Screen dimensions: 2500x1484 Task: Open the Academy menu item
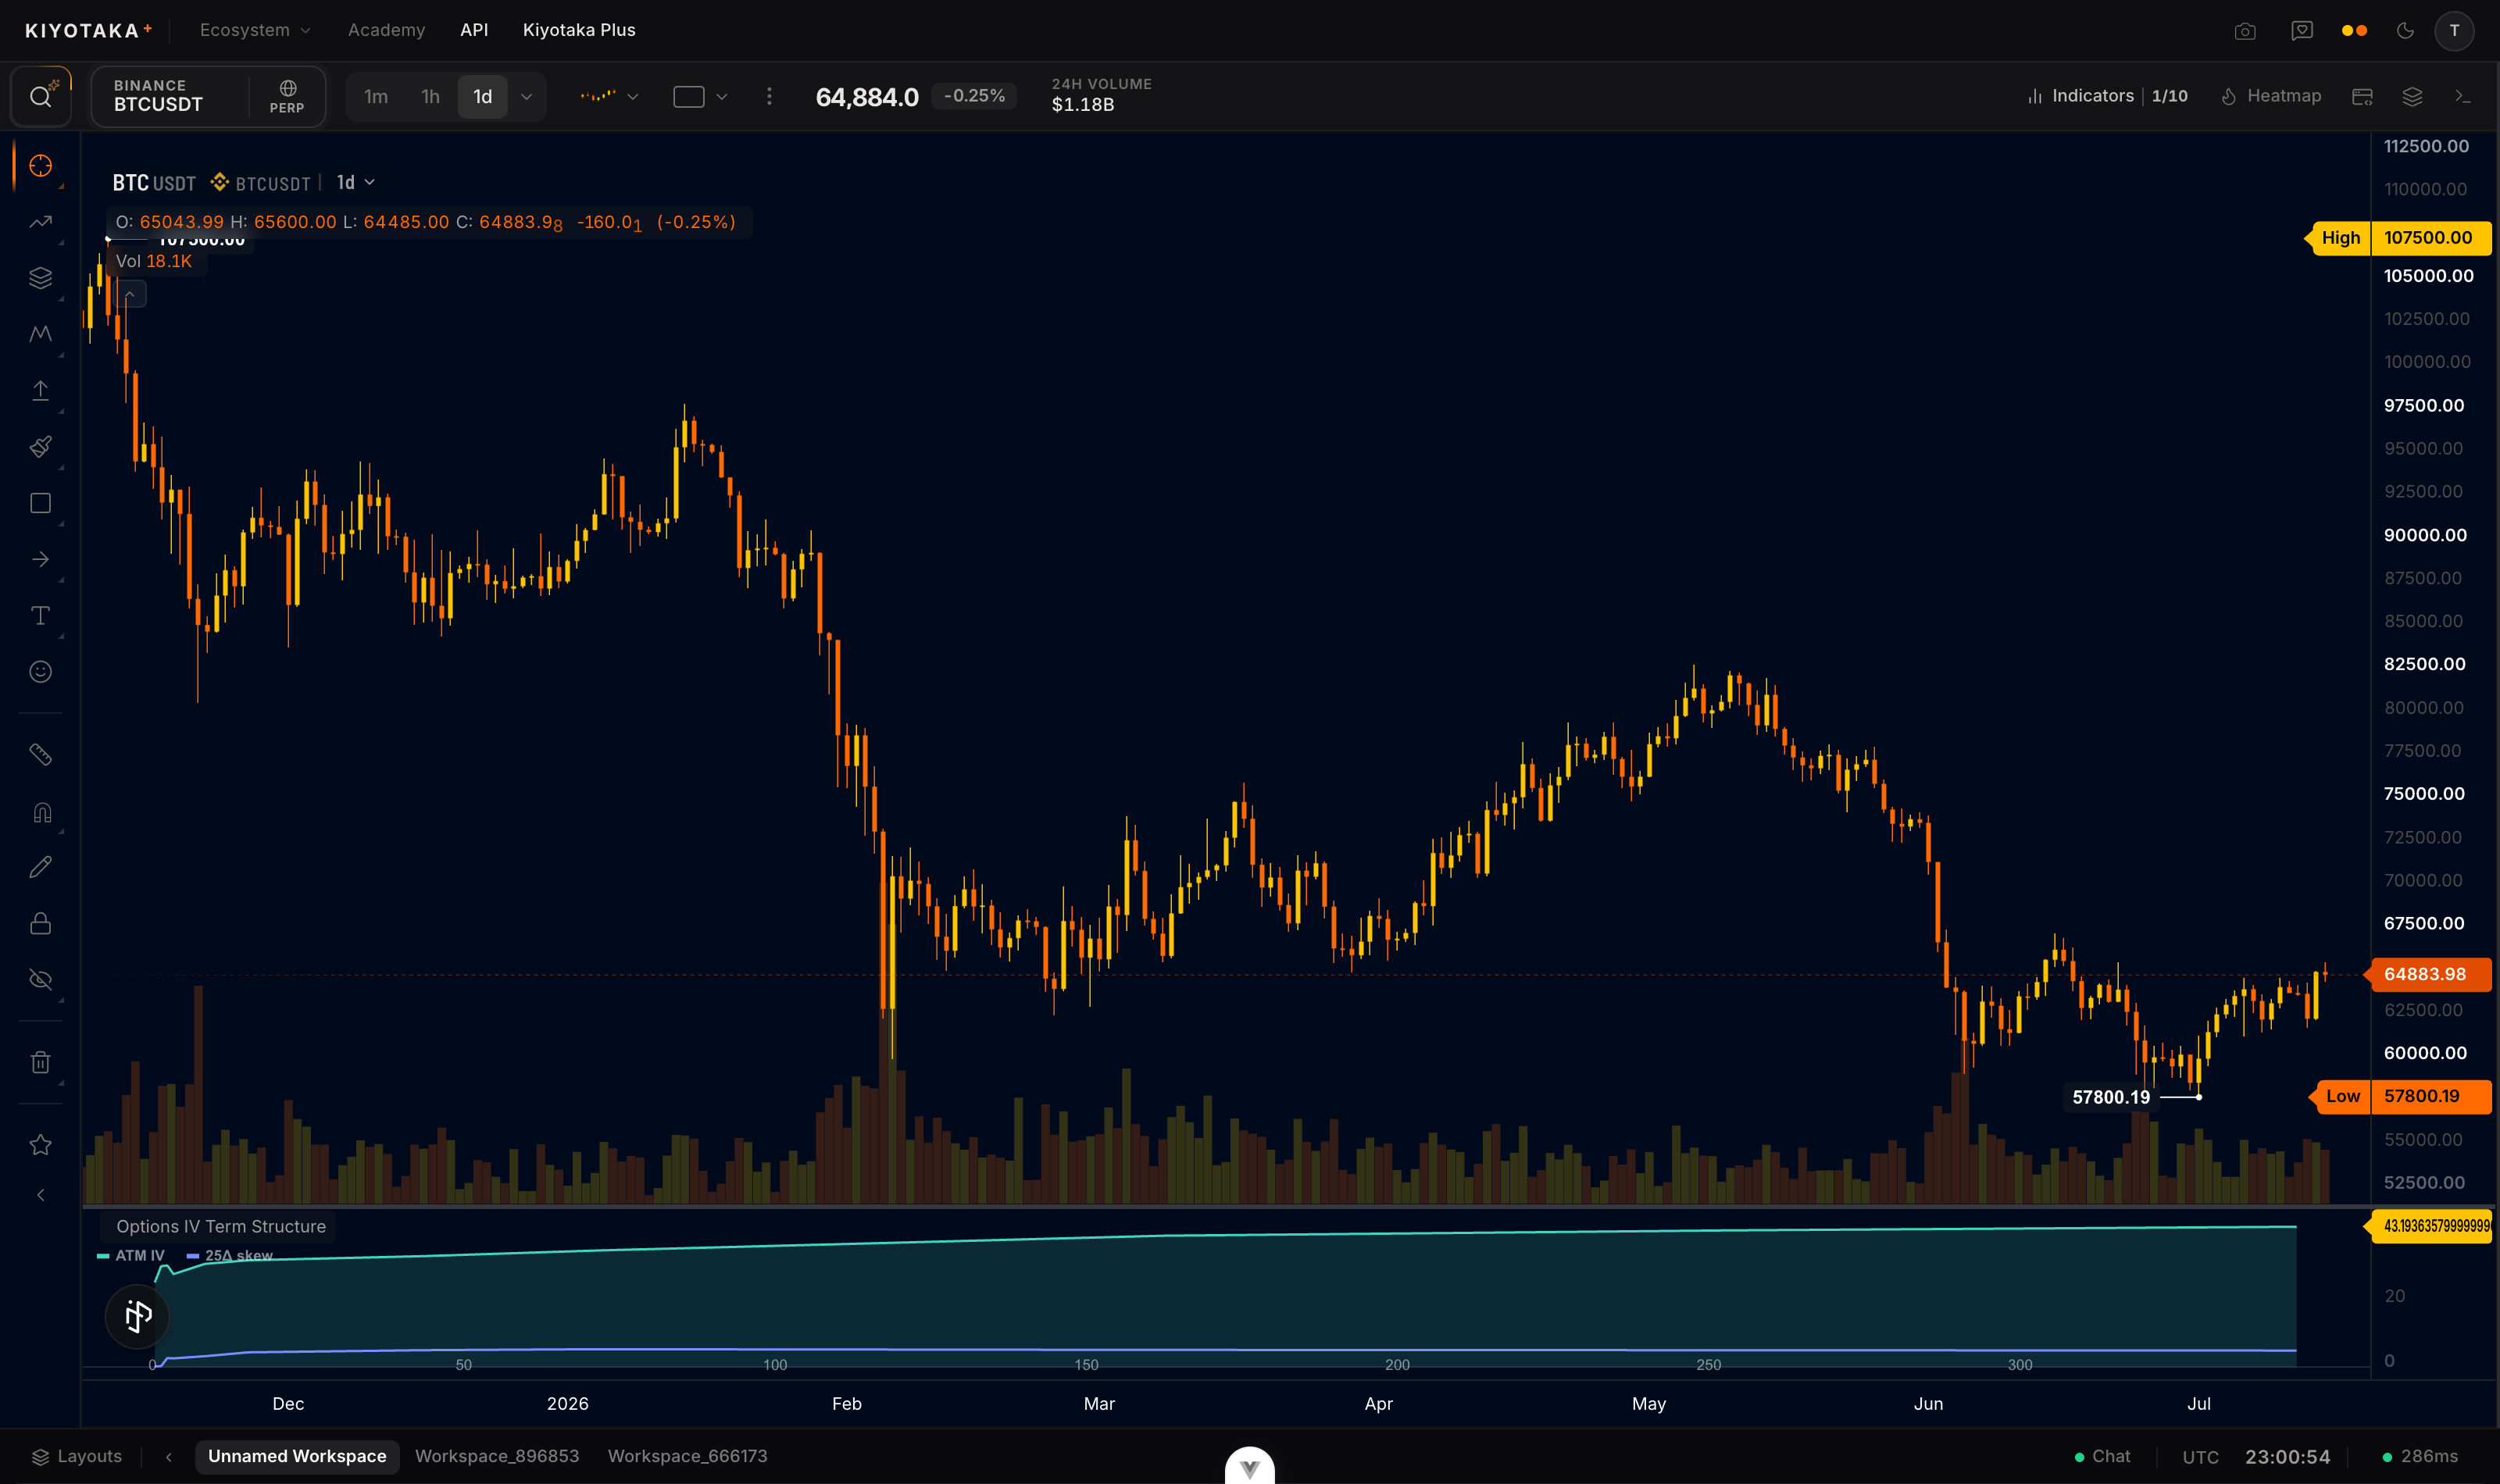point(386,30)
